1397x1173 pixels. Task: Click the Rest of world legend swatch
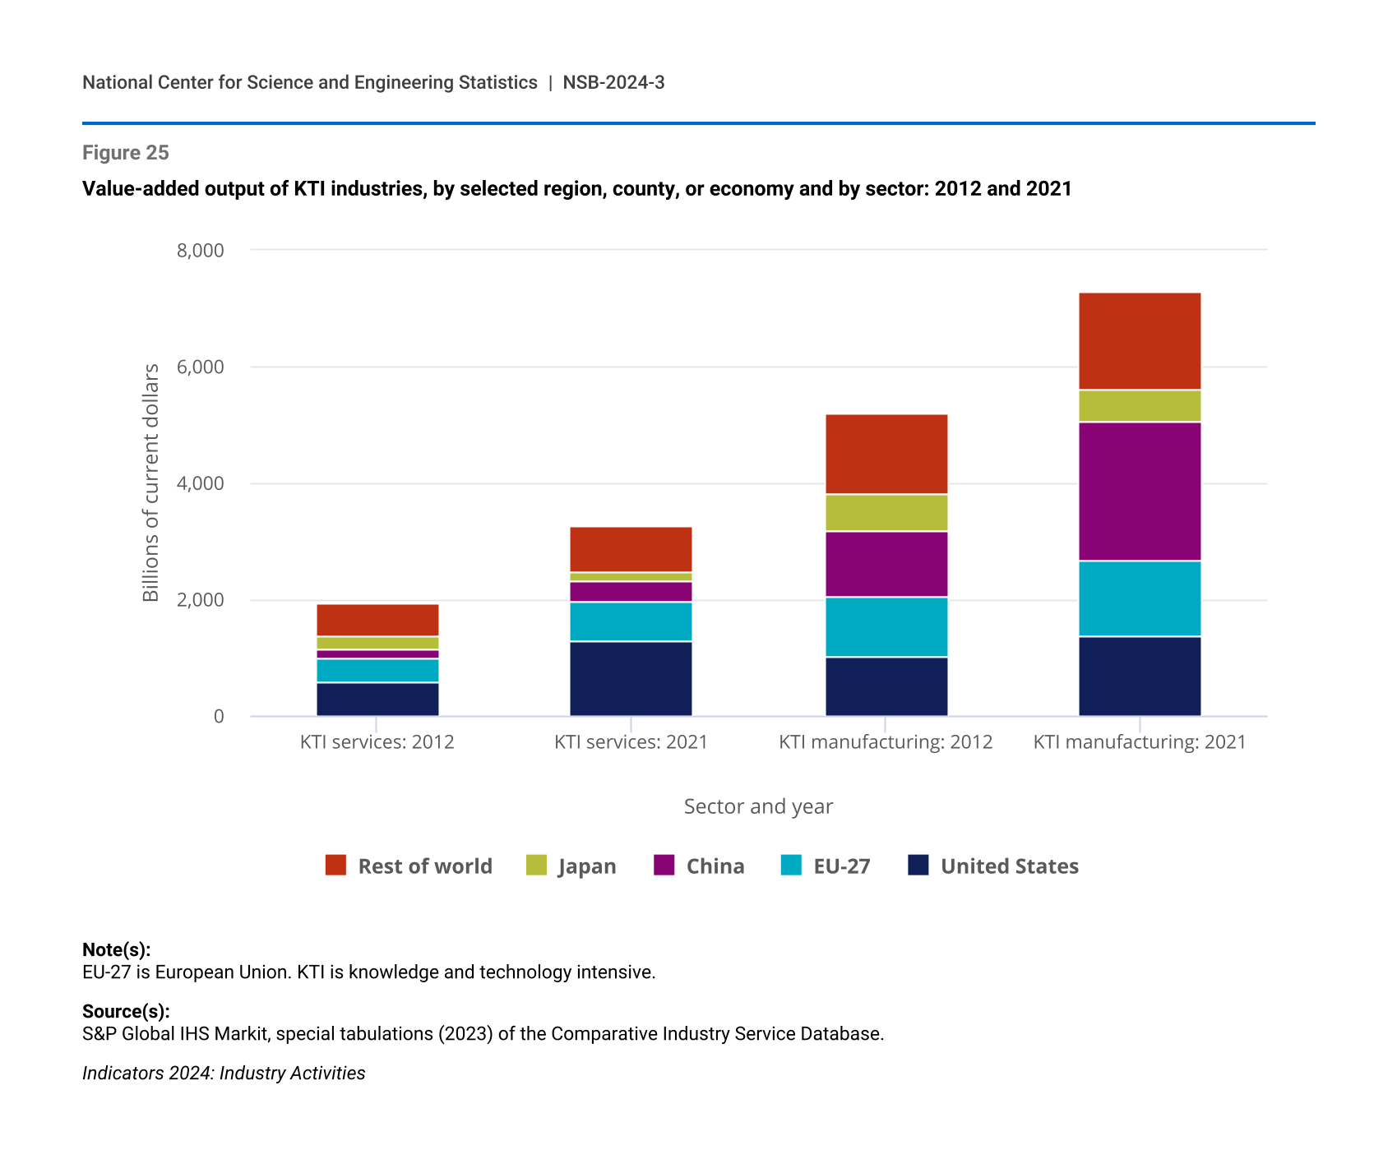click(x=335, y=865)
